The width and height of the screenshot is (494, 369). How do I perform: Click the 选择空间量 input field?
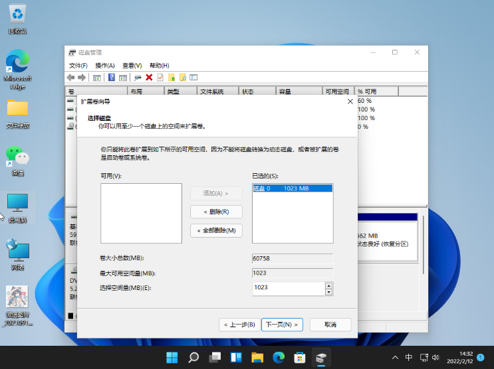288,288
